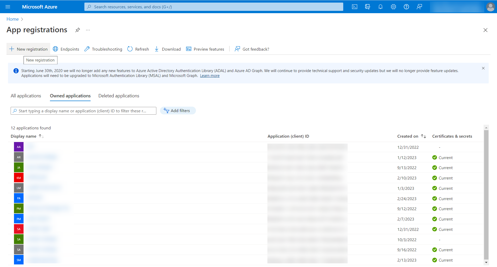Open the Learn more link about MSAL
This screenshot has height=267, width=497.
[x=209, y=75]
